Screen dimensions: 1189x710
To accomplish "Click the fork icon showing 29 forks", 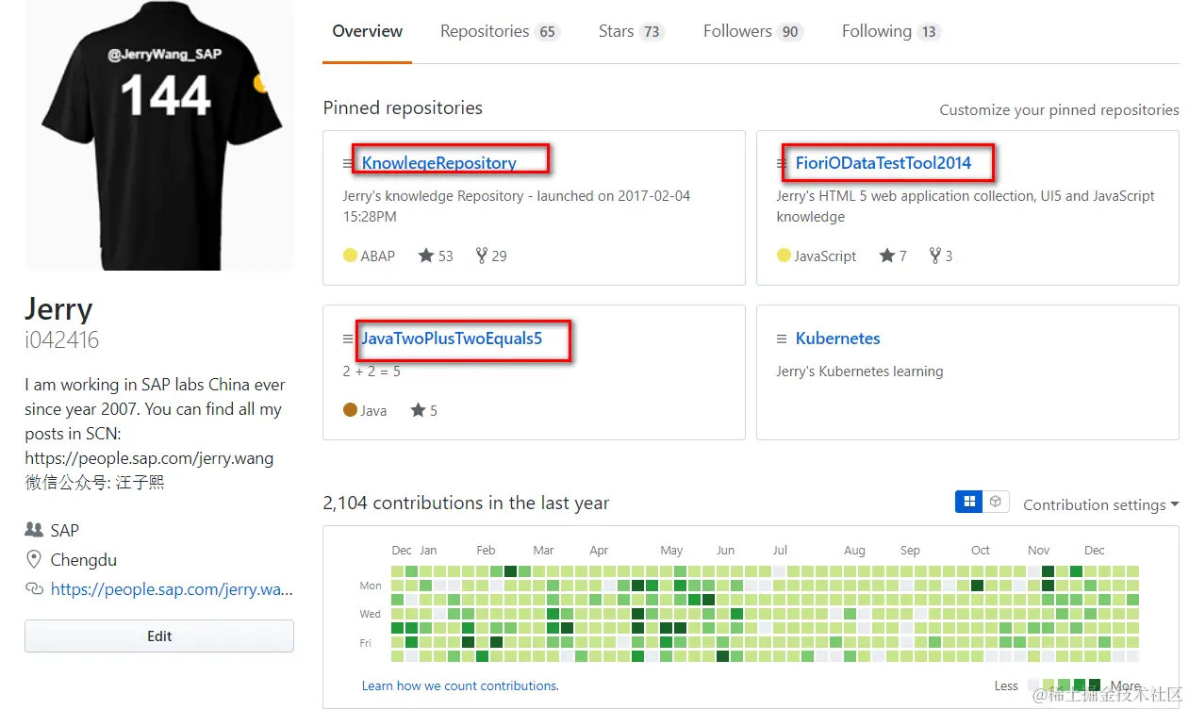I will (480, 256).
